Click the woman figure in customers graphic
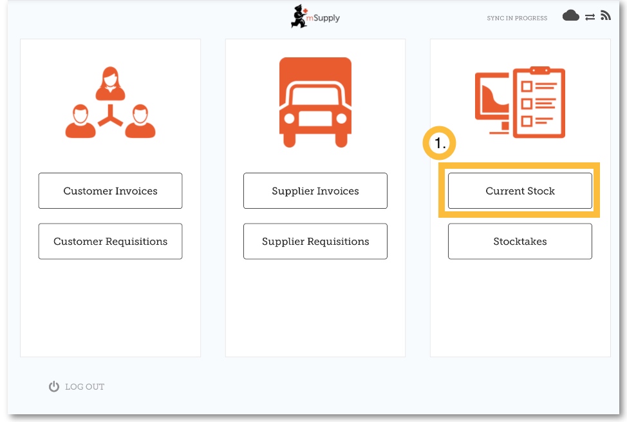 [x=110, y=84]
